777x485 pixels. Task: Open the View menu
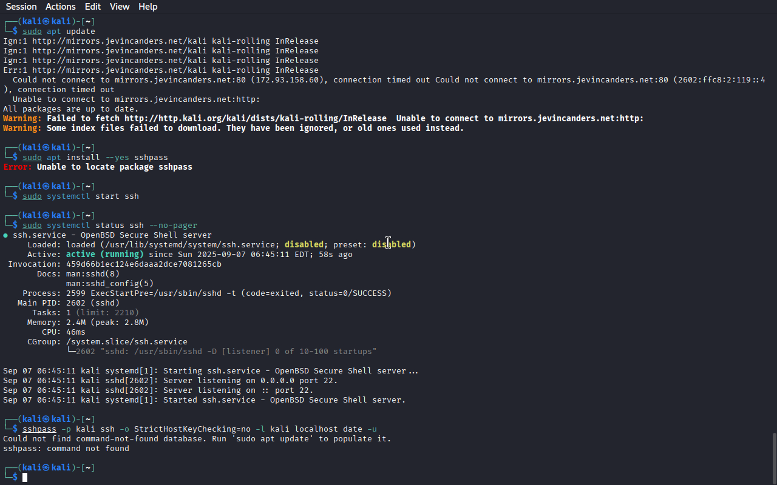pos(120,7)
